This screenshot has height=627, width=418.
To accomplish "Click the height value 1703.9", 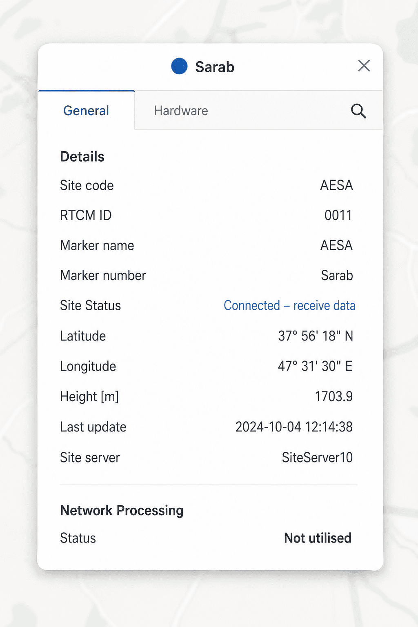I will 334,396.
